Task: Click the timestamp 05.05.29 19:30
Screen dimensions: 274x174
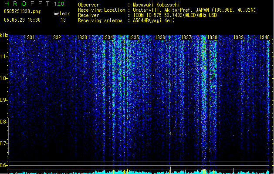Action: point(22,20)
